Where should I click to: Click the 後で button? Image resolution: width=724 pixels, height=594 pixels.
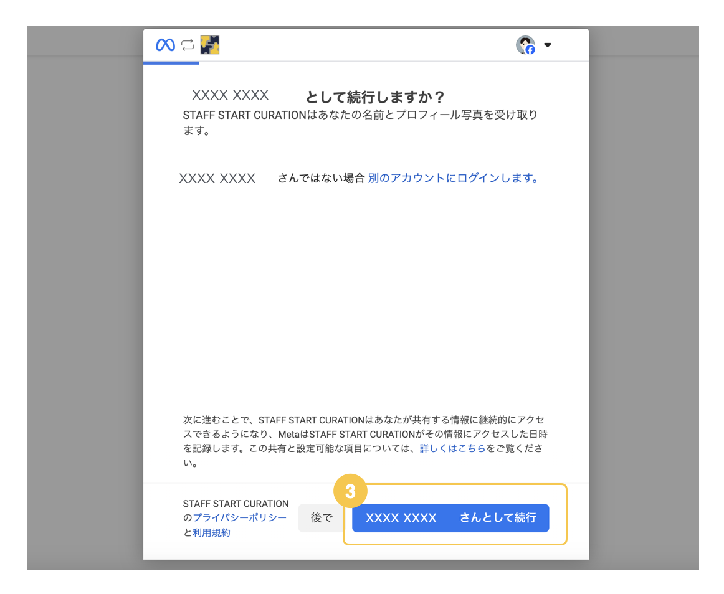(322, 518)
